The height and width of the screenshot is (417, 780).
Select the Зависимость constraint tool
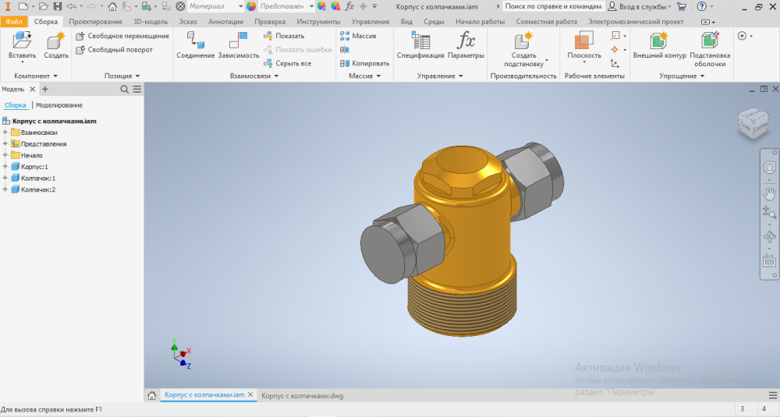click(x=238, y=43)
